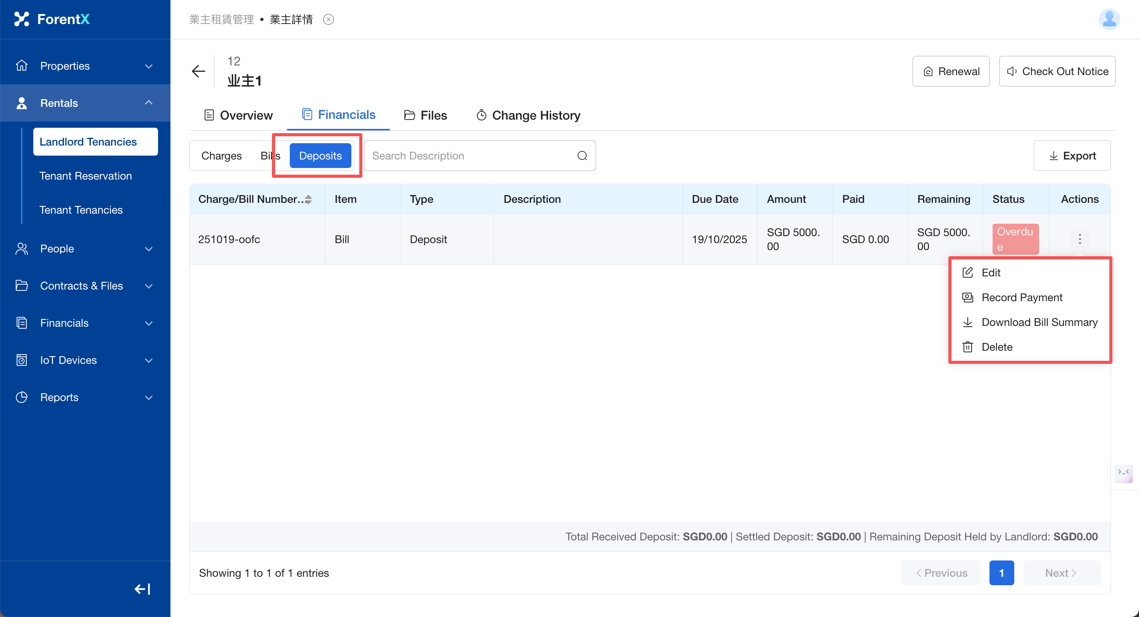Open floating assistant widget on right edge
Image resolution: width=1139 pixels, height=617 pixels.
[x=1123, y=473]
